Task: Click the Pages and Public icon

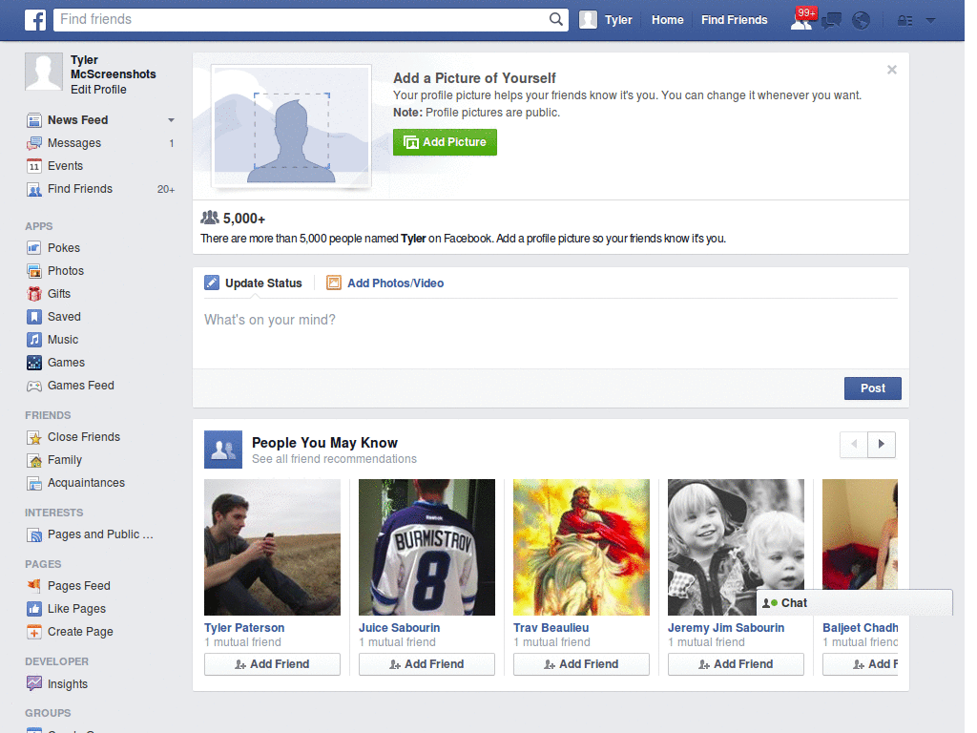Action: point(34,534)
